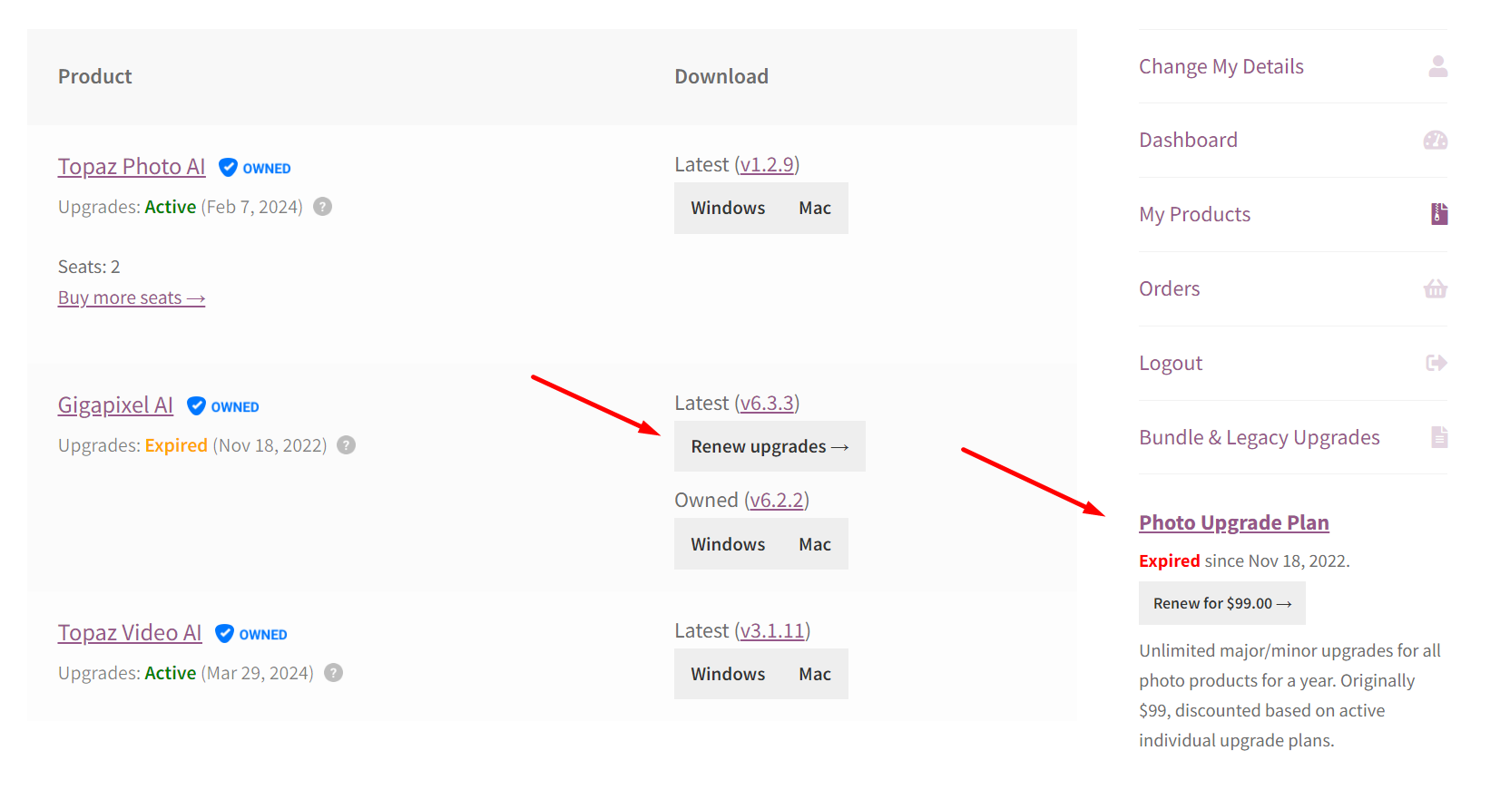Click the 'Upgrades: Active (Mar 29, 2024)' text

point(186,673)
